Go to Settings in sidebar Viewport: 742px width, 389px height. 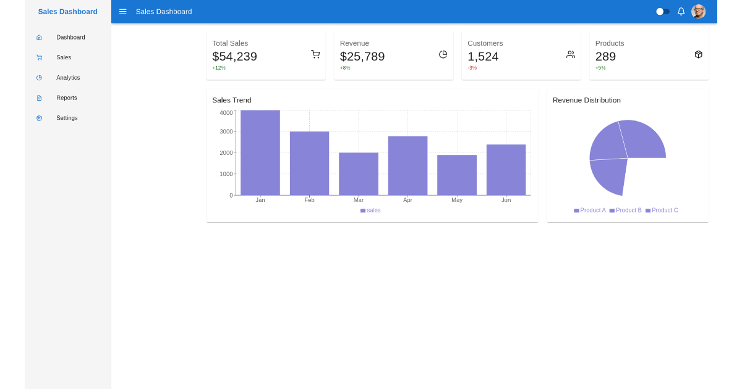pyautogui.click(x=67, y=118)
